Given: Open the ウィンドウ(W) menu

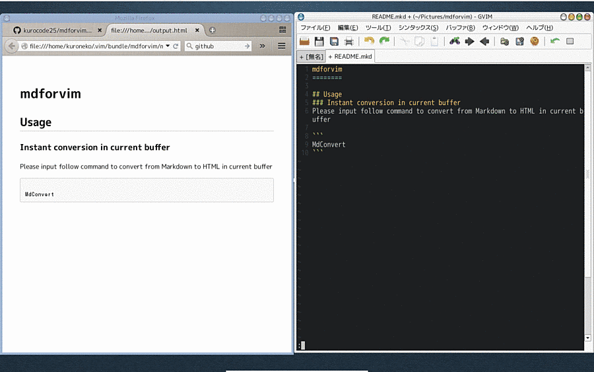Looking at the screenshot, I should click(x=500, y=28).
